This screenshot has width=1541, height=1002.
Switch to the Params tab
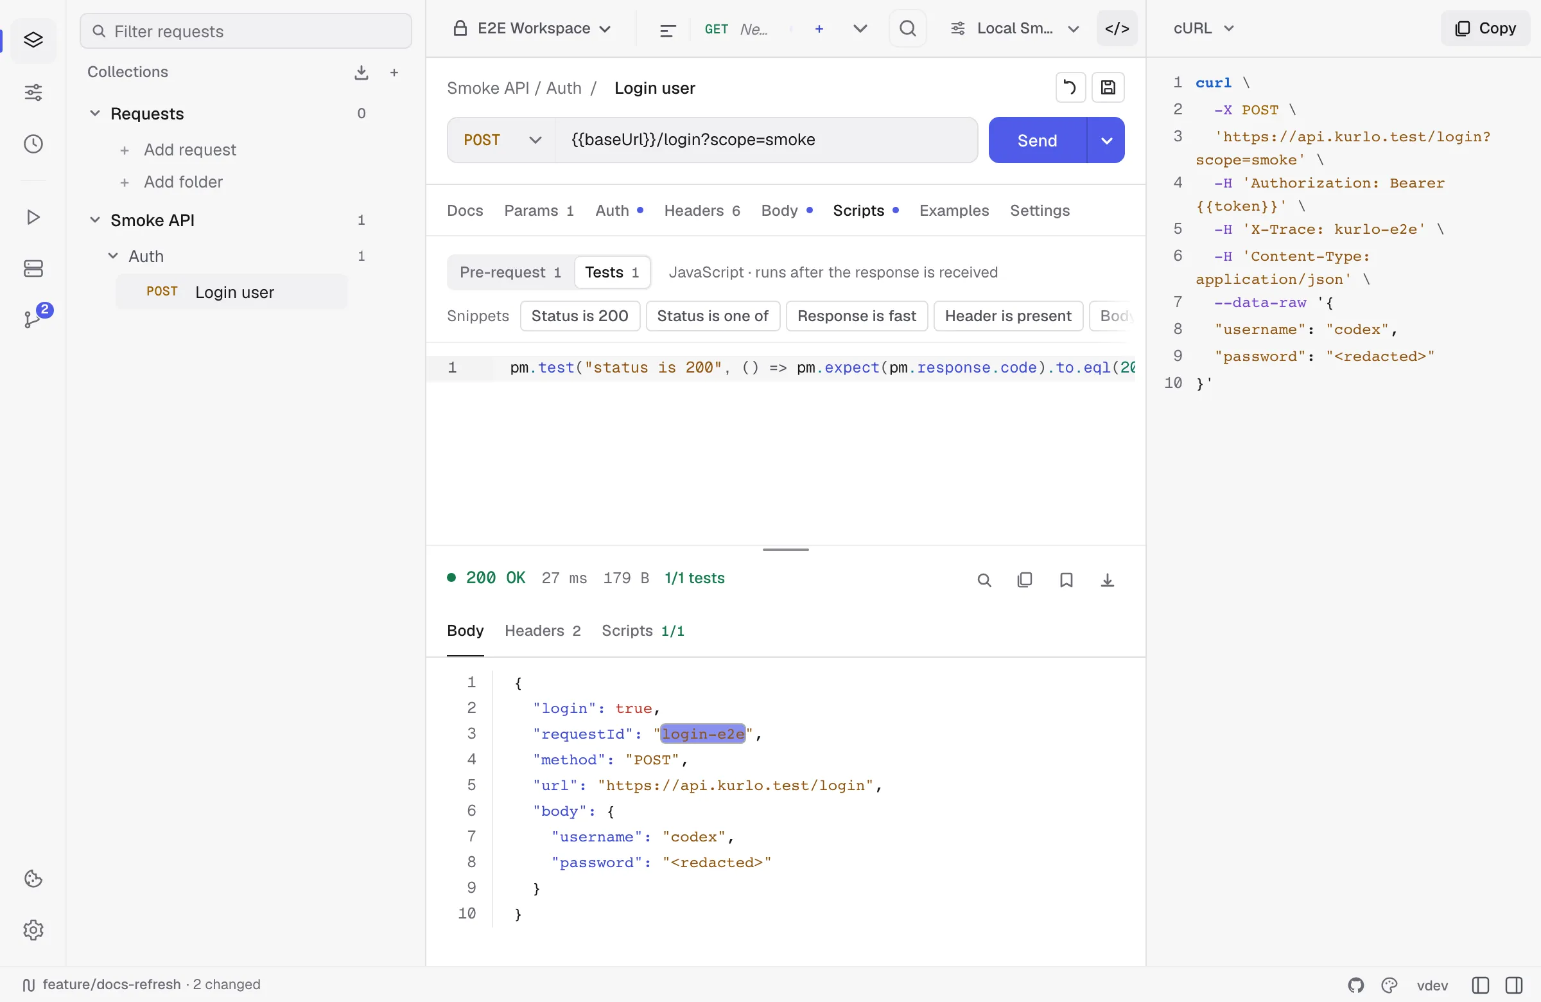tap(539, 211)
